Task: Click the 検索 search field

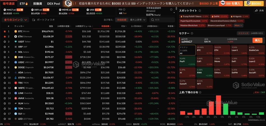Action: point(162,20)
